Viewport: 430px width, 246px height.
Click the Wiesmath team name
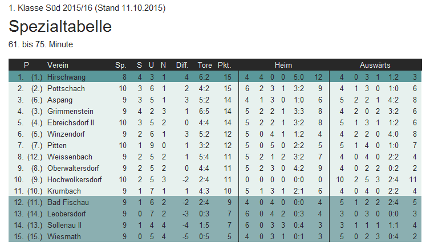pos(64,236)
